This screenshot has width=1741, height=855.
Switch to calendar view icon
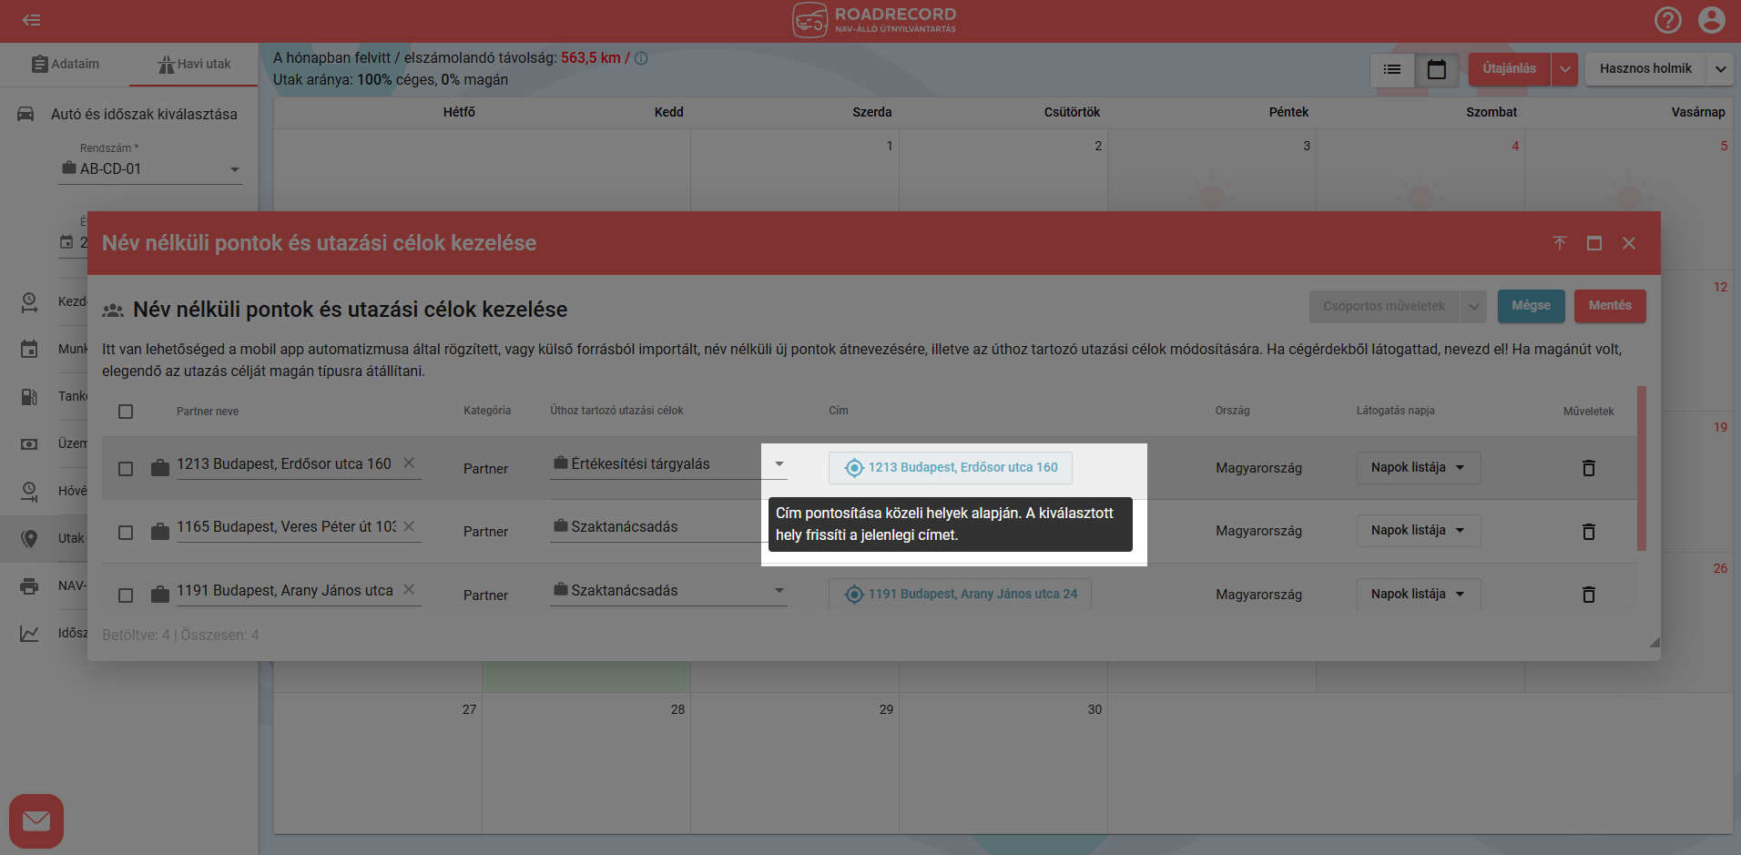point(1436,69)
